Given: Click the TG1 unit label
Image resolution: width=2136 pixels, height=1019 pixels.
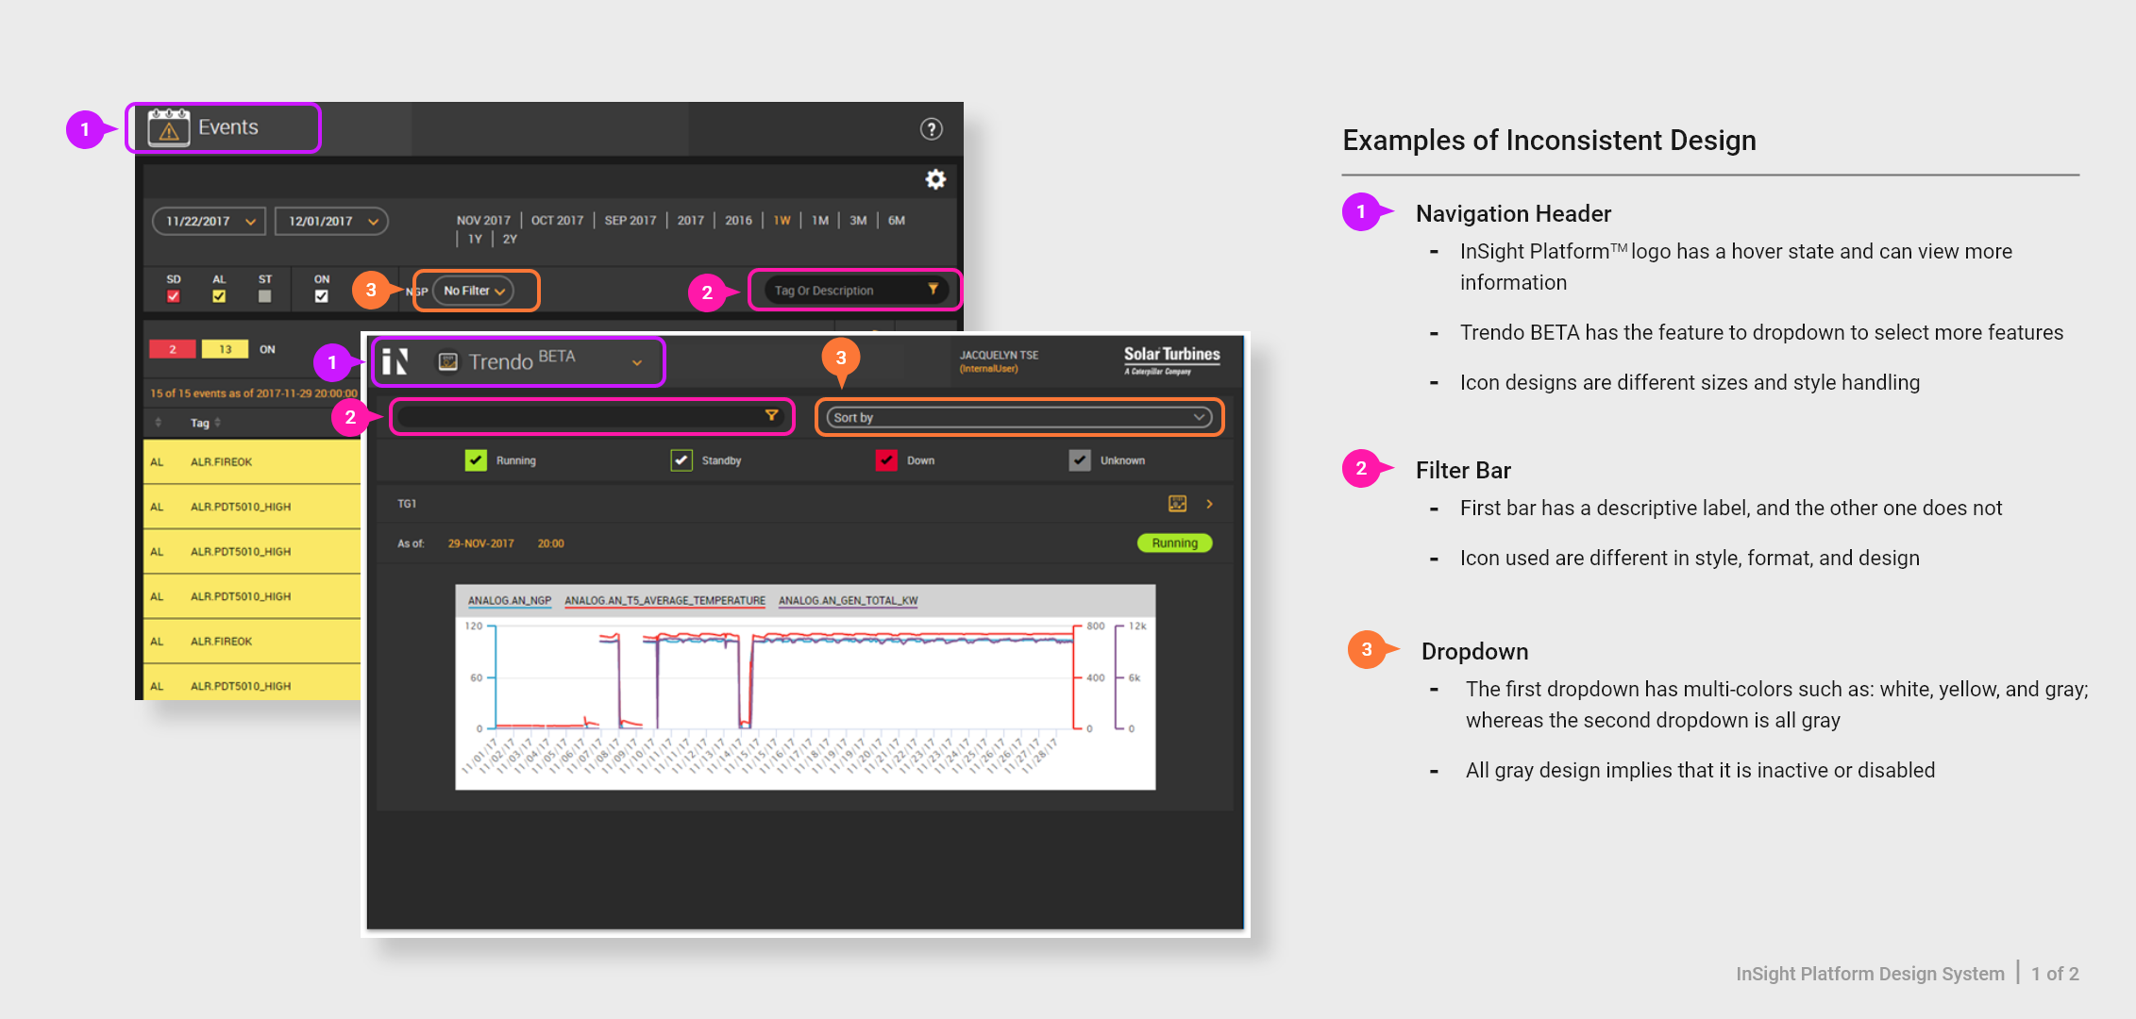Looking at the screenshot, I should coord(407,504).
